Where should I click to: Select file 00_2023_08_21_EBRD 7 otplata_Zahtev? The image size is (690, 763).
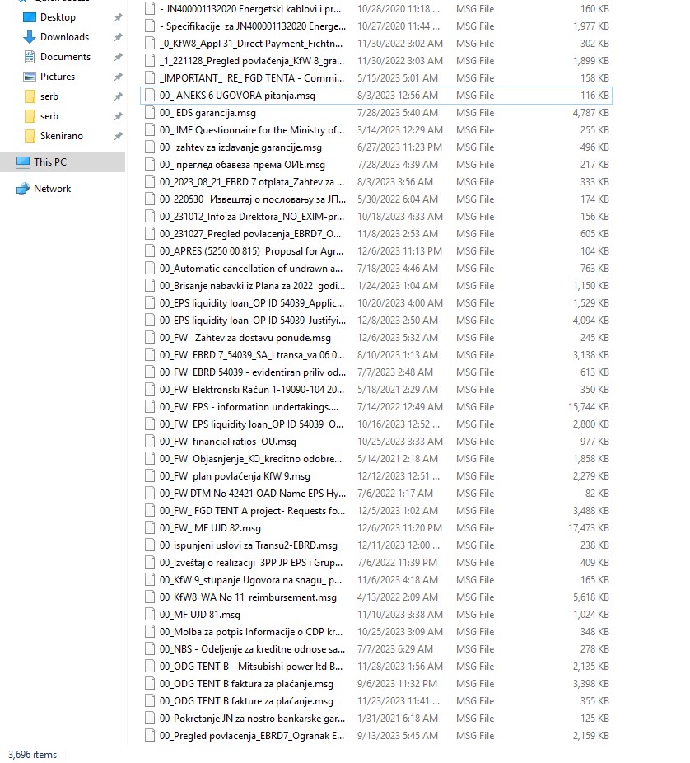[252, 182]
